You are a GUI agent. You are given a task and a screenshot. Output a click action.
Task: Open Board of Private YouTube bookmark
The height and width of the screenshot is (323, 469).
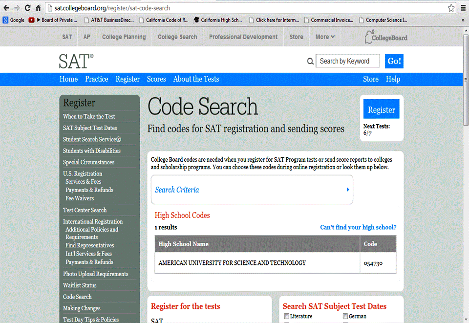pyautogui.click(x=53, y=20)
